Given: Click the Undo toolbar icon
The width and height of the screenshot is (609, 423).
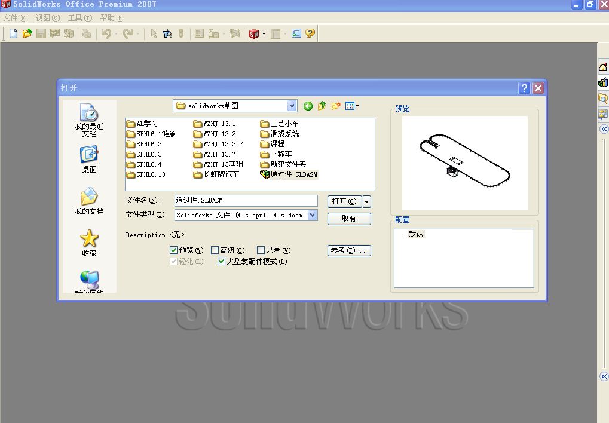Looking at the screenshot, I should pos(106,34).
